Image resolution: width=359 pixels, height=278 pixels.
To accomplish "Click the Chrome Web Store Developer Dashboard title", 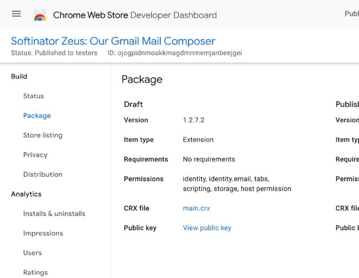I will pos(135,15).
